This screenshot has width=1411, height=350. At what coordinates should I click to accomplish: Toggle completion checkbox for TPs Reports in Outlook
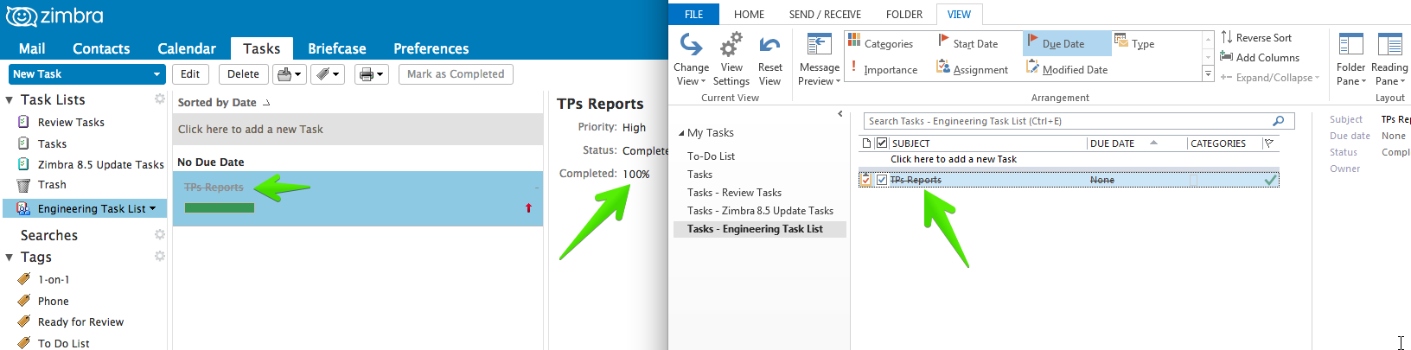point(882,180)
